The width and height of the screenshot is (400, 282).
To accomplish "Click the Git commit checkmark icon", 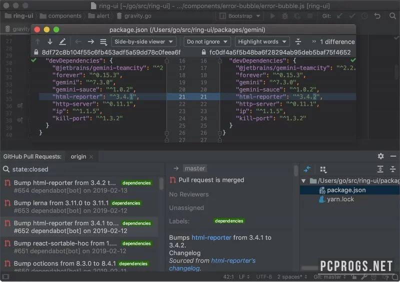I will click(352, 16).
